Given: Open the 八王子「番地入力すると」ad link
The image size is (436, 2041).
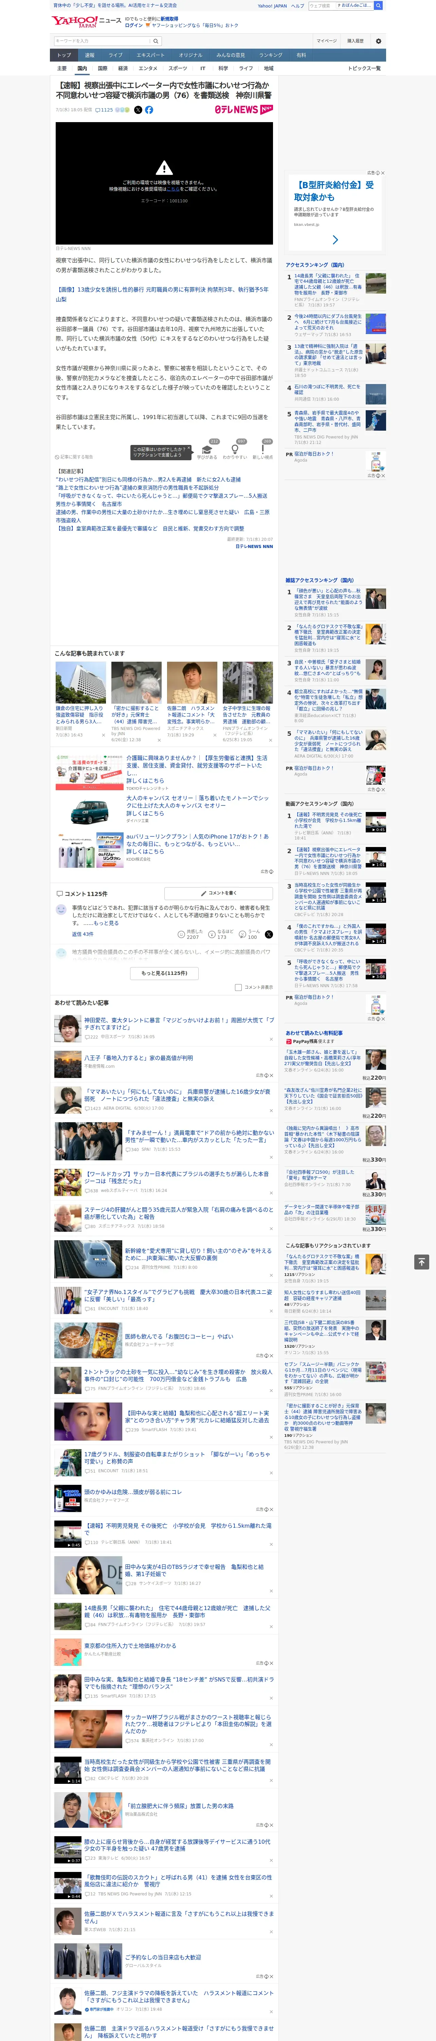Looking at the screenshot, I should click(139, 1058).
